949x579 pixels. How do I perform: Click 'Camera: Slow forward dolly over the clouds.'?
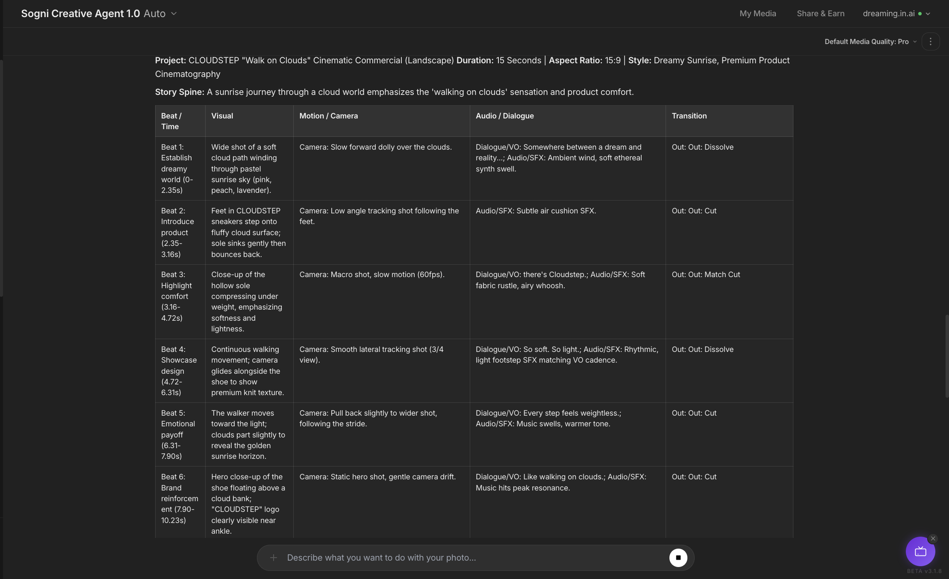pyautogui.click(x=381, y=168)
